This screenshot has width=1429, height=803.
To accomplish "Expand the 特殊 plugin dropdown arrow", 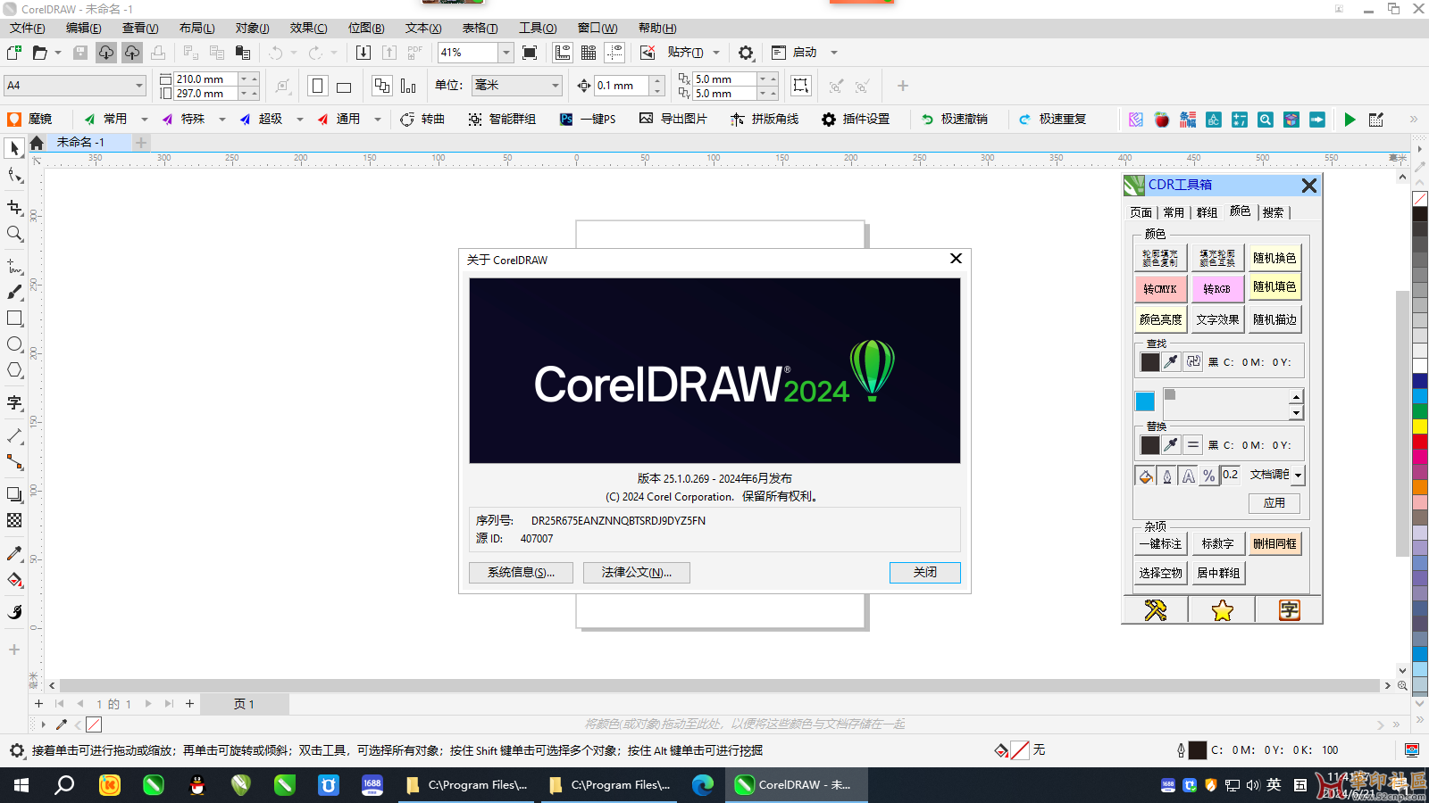I will (222, 119).
